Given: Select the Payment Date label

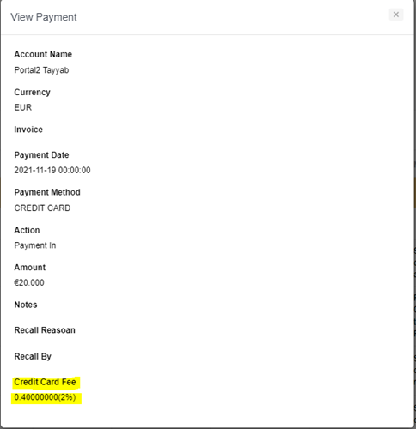Looking at the screenshot, I should coord(41,155).
